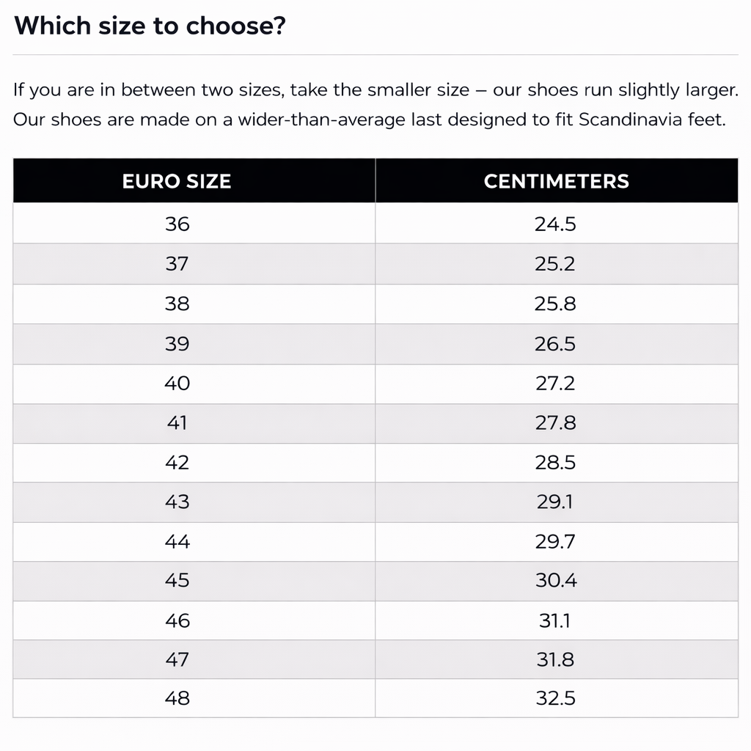Click the 31.8 centimeters value
Screen dimensions: 751x751
(555, 659)
